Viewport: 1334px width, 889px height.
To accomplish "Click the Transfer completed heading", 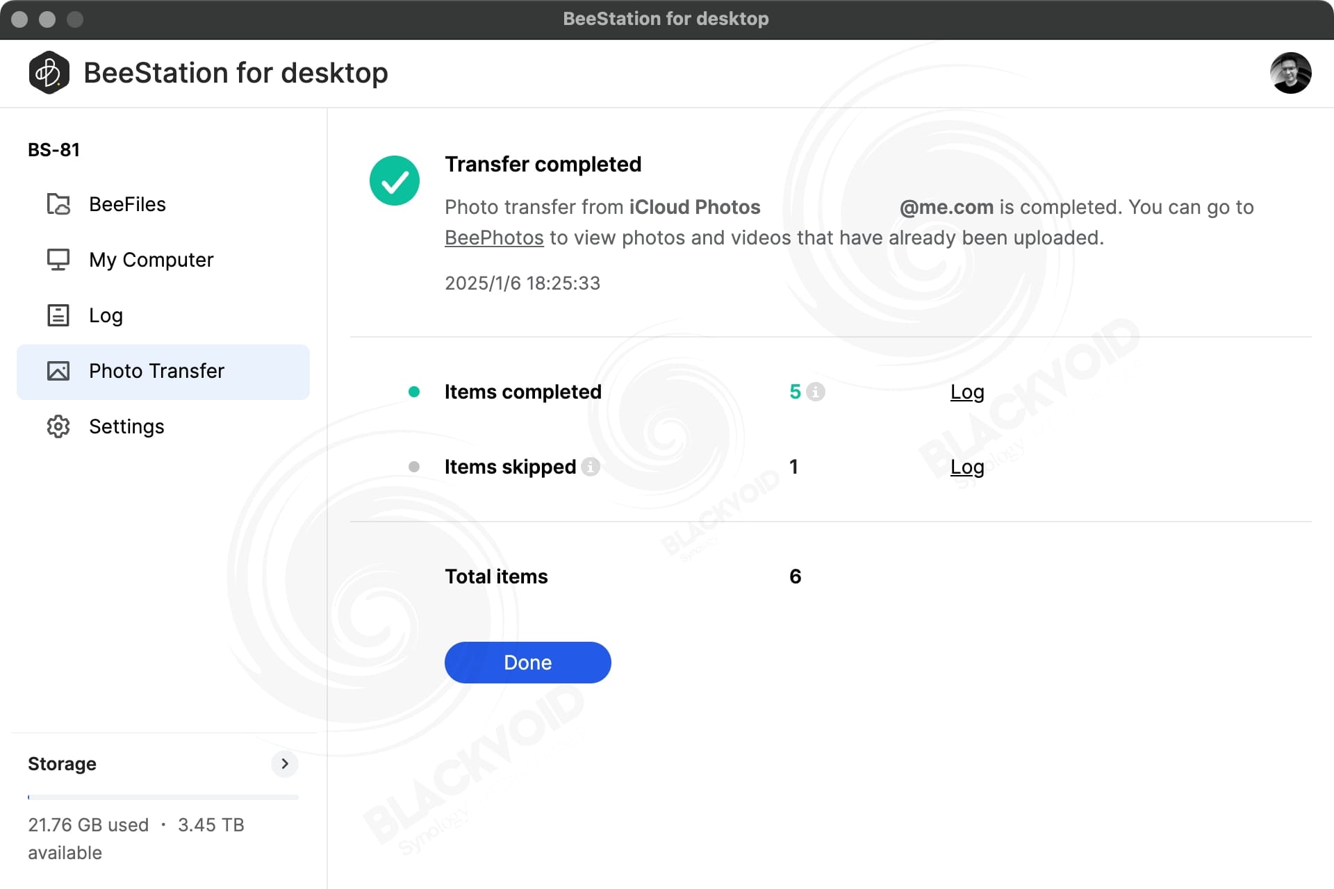I will point(543,165).
